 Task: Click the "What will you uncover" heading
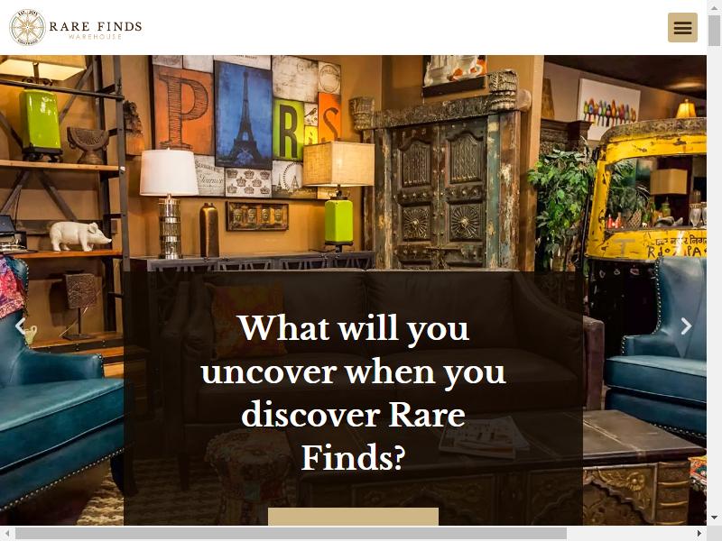click(x=353, y=392)
